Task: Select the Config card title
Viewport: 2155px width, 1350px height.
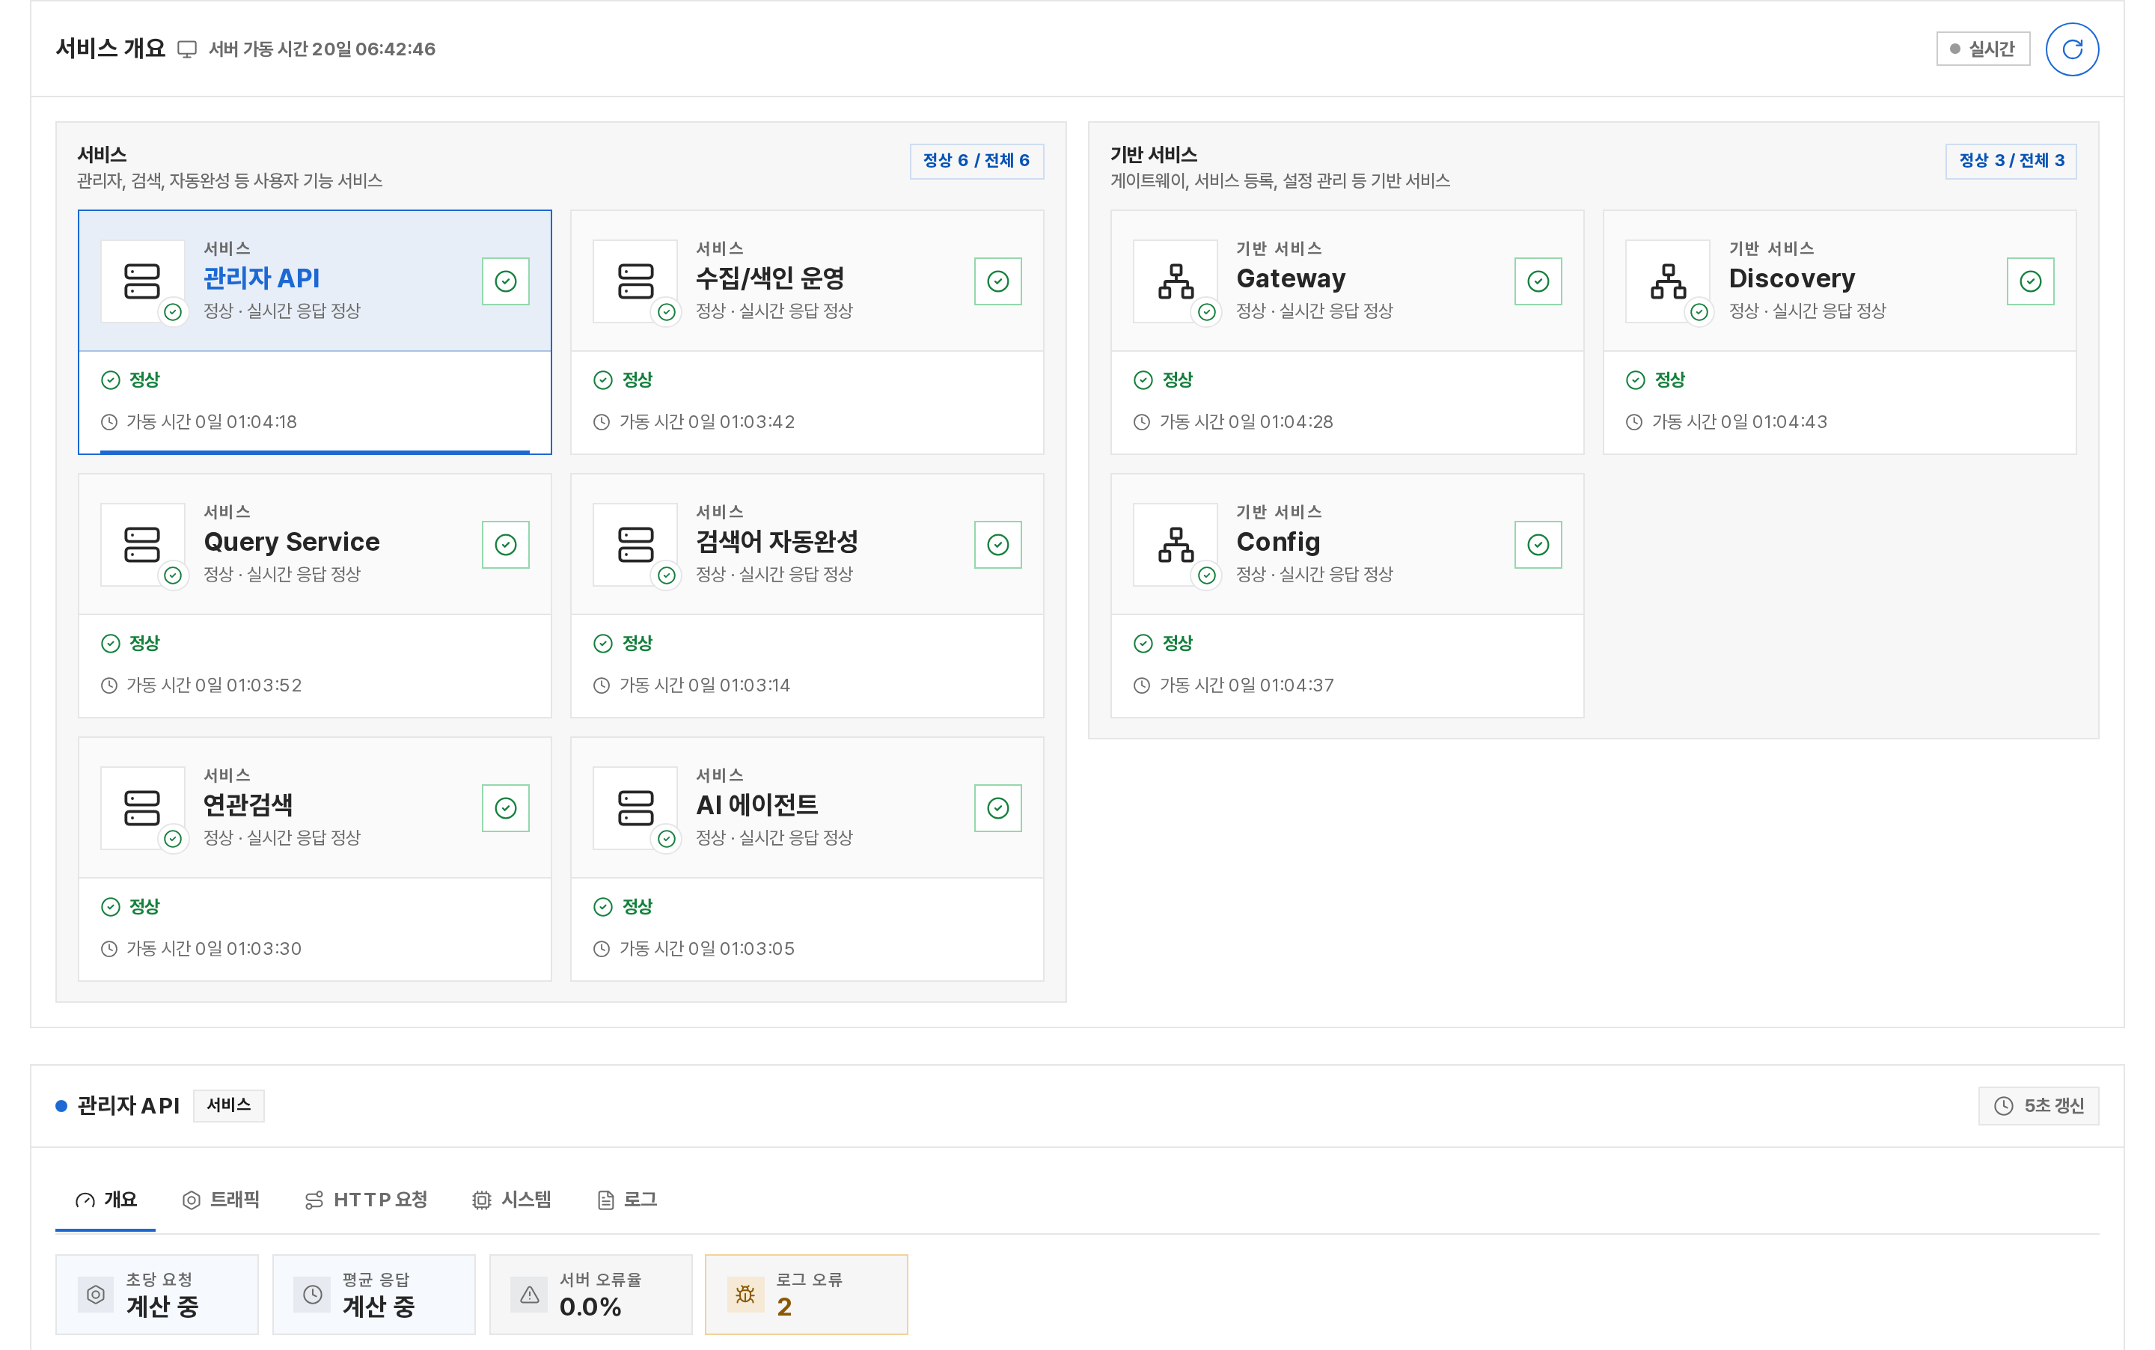Action: (x=1278, y=542)
